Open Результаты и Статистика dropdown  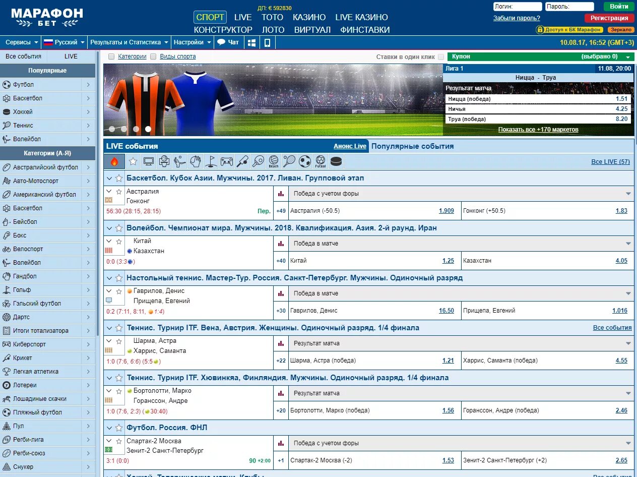pos(129,42)
